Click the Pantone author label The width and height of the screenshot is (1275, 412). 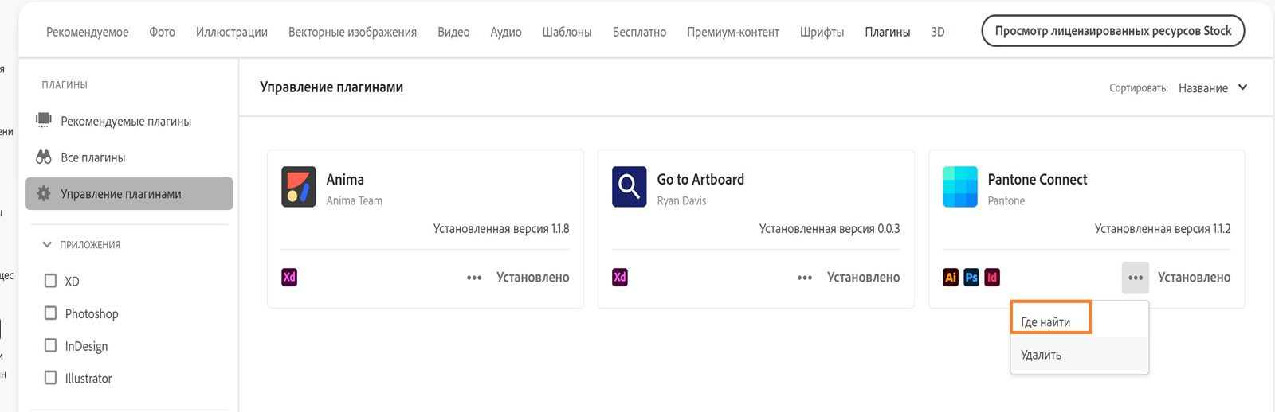point(1006,200)
